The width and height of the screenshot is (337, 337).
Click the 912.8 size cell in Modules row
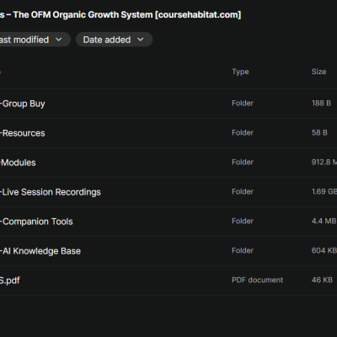[324, 162]
